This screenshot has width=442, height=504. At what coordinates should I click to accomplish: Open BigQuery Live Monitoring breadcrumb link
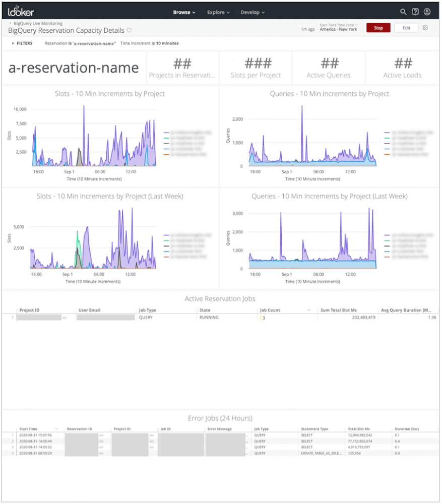coord(38,24)
